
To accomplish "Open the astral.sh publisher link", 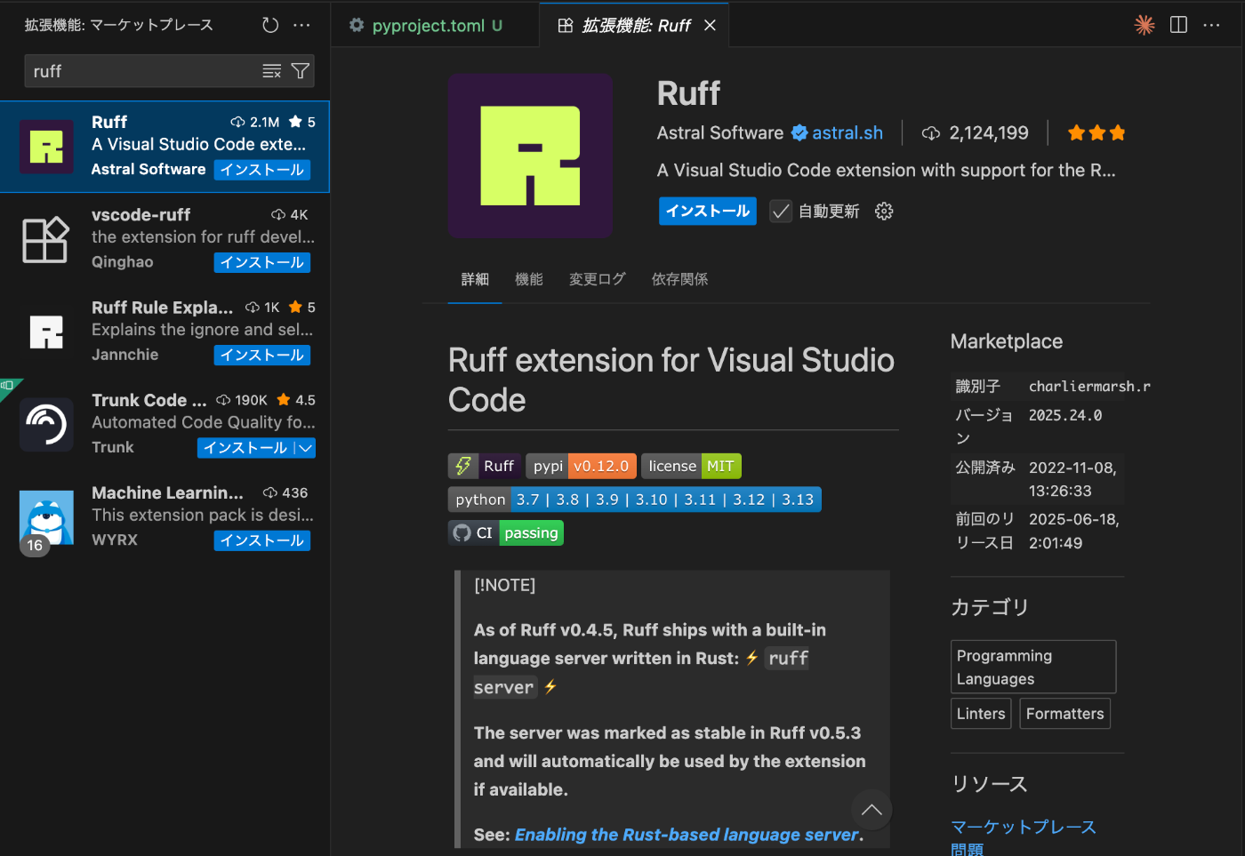I will (x=847, y=132).
